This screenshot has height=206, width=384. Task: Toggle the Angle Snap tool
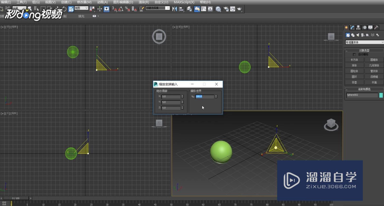tap(121, 9)
